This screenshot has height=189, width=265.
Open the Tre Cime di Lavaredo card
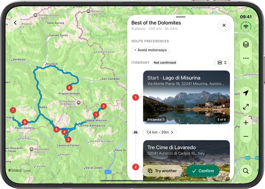187,161
